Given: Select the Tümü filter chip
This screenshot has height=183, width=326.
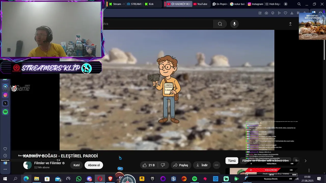Looking at the screenshot, I should pos(232,161).
